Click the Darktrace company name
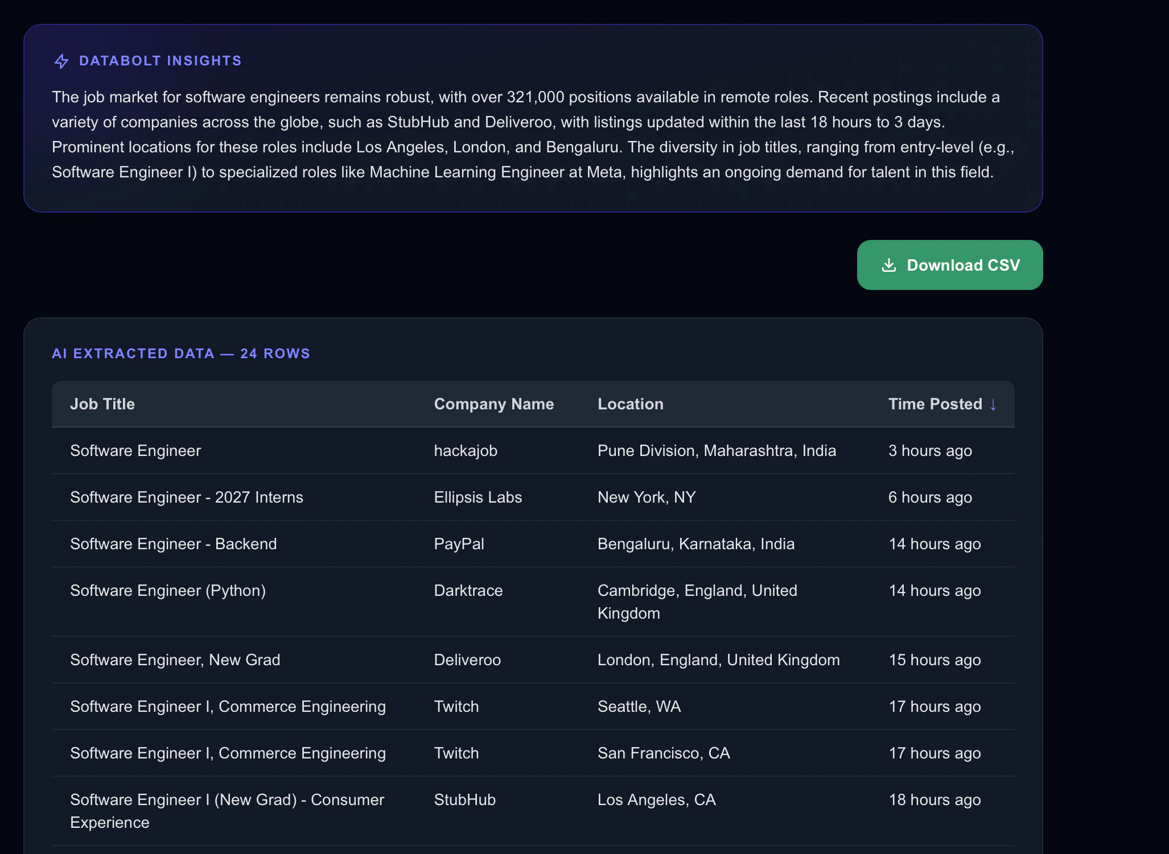Screen dimensions: 1169x854 468,591
